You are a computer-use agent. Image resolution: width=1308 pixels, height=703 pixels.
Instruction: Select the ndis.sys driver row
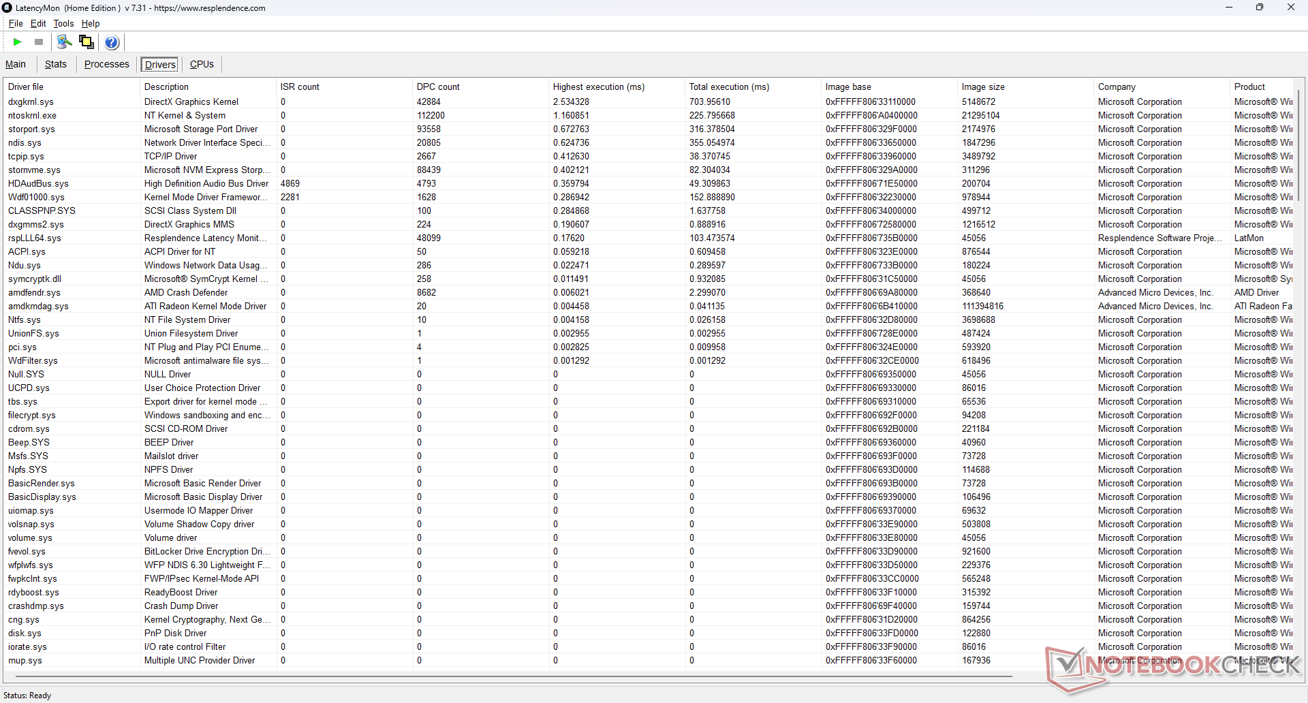pyautogui.click(x=649, y=142)
